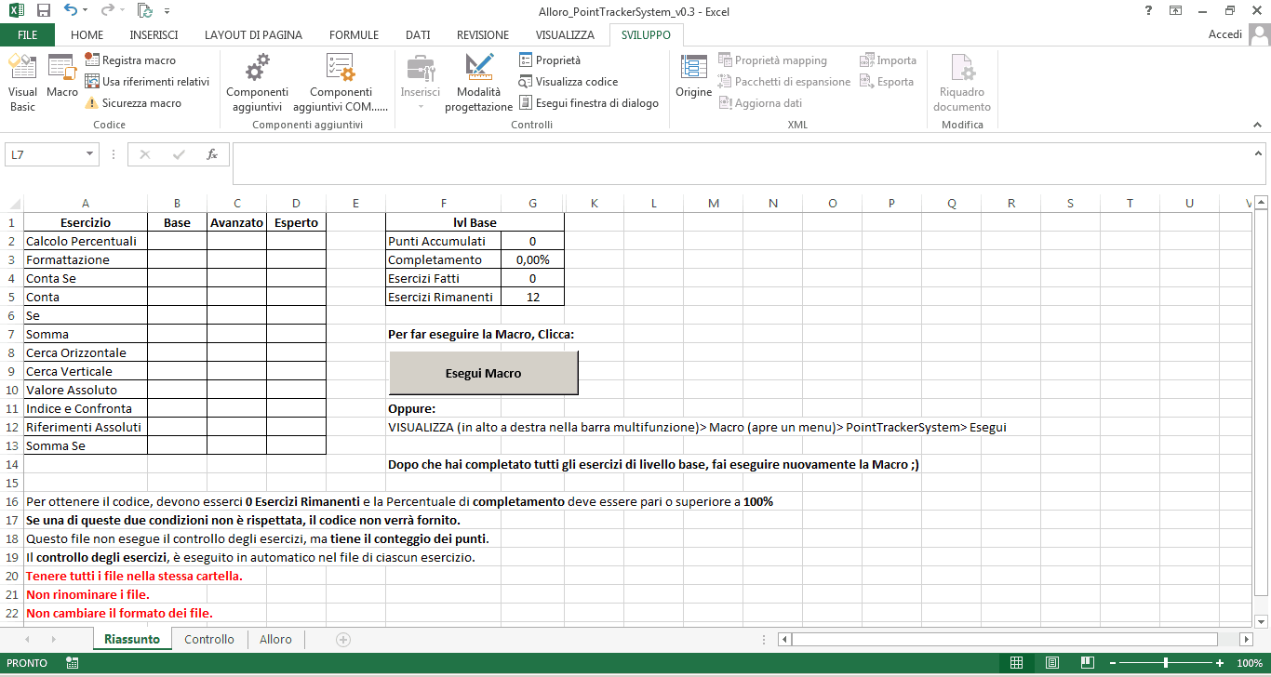This screenshot has width=1271, height=677.
Task: Open ribbon display options
Action: (x=1176, y=10)
